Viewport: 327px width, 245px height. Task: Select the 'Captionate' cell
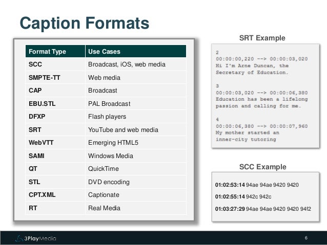(136, 195)
